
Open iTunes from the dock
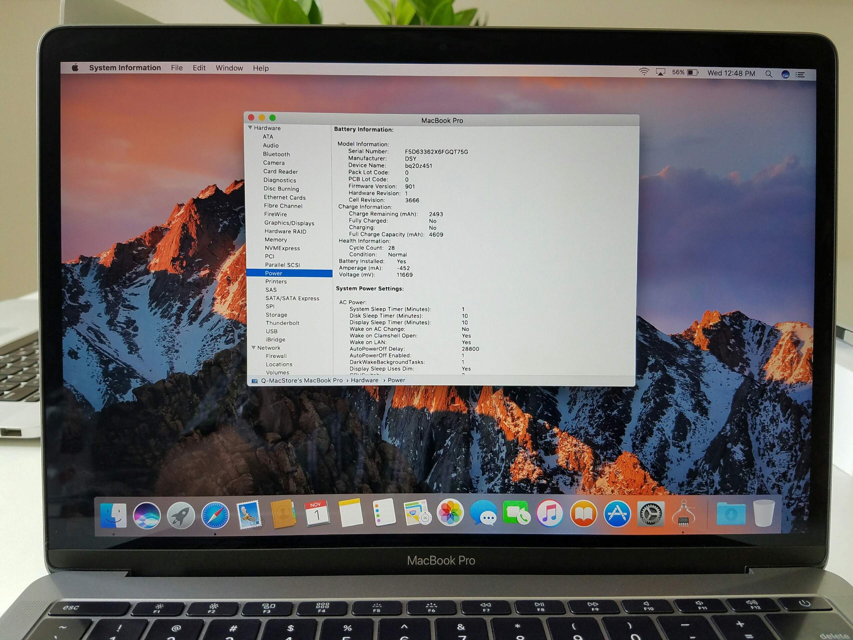tap(549, 513)
